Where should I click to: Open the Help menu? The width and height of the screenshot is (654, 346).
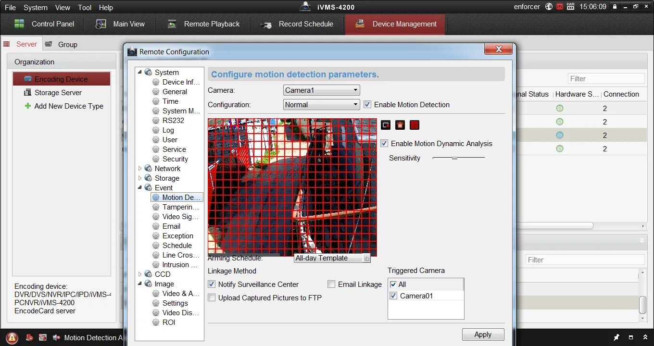pyautogui.click(x=106, y=7)
